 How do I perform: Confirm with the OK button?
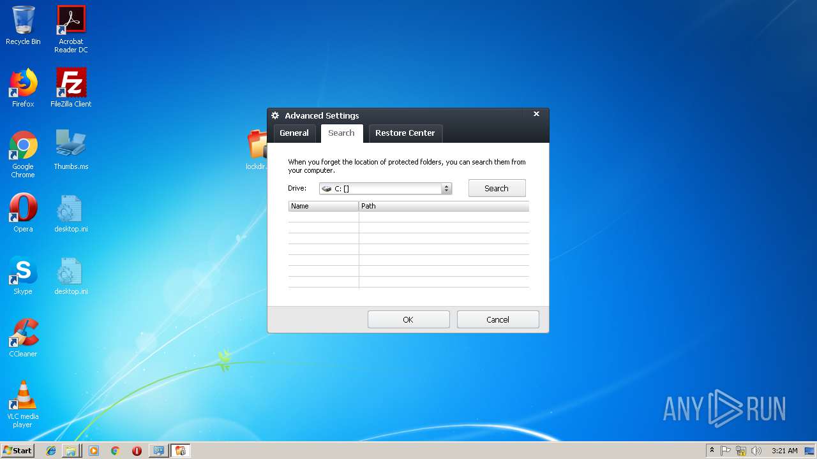(x=408, y=319)
